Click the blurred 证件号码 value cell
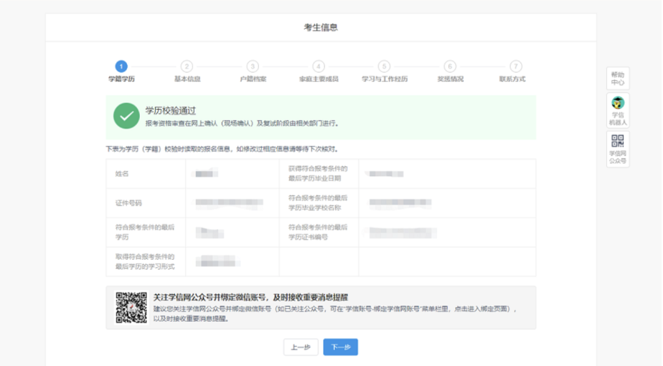This screenshot has height=366, width=663. coord(232,203)
